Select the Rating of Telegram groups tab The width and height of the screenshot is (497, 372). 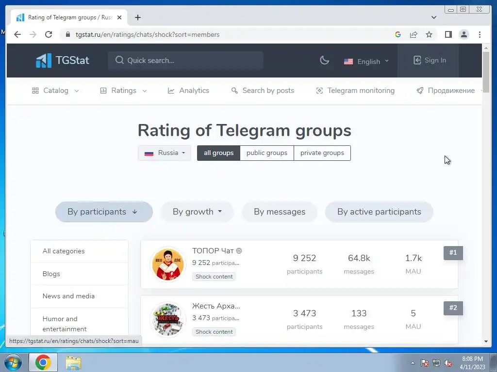69,17
